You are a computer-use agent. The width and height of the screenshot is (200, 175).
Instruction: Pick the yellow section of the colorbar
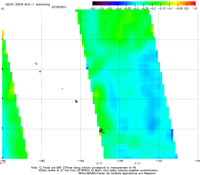(x=177, y=3)
